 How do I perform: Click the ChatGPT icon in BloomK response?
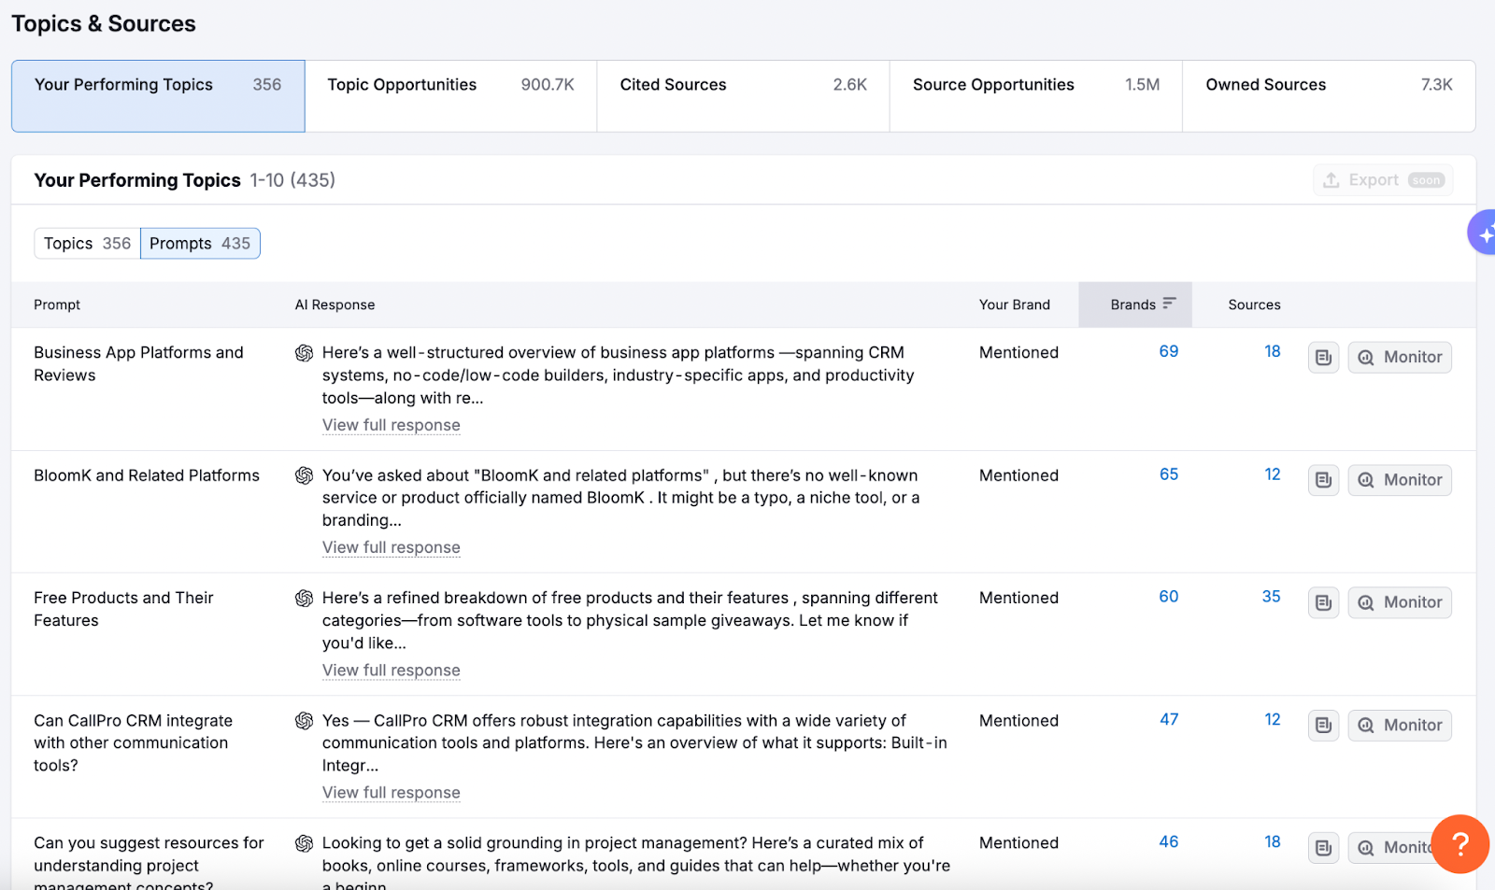click(304, 476)
